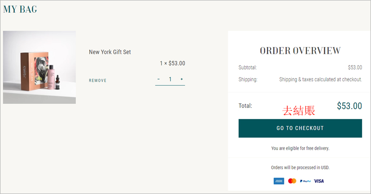
Task: Open the New York Gift Set product image
Action: click(39, 67)
